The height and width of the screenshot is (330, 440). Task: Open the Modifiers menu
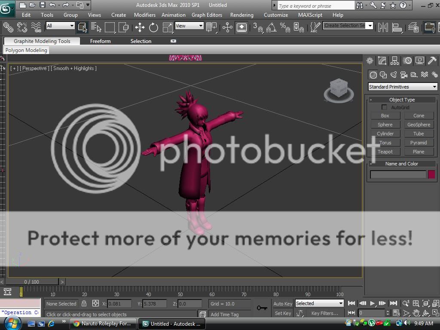(x=144, y=15)
